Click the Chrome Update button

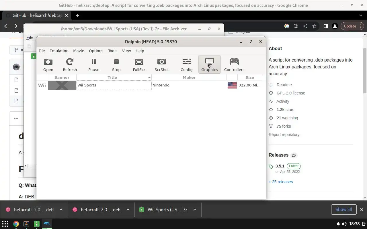tap(352, 26)
